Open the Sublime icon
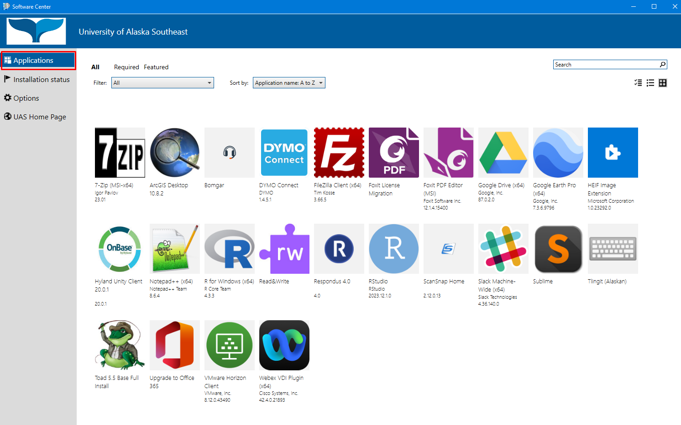Image resolution: width=681 pixels, height=425 pixels. coord(558,249)
